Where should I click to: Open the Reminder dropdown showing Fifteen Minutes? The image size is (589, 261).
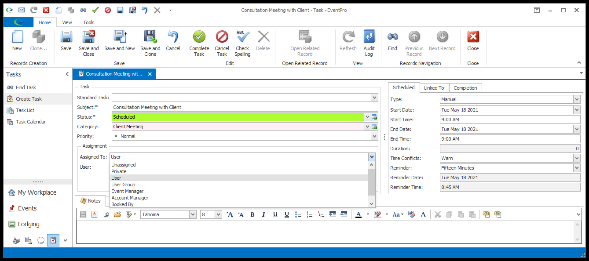click(x=577, y=168)
